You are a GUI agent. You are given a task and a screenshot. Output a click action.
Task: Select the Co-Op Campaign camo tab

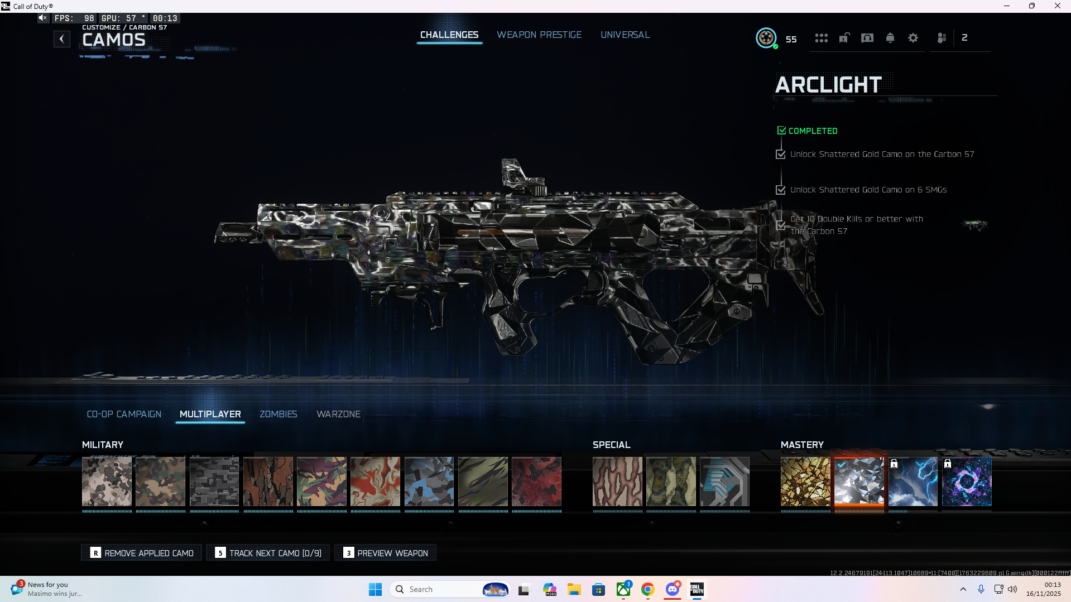124,414
